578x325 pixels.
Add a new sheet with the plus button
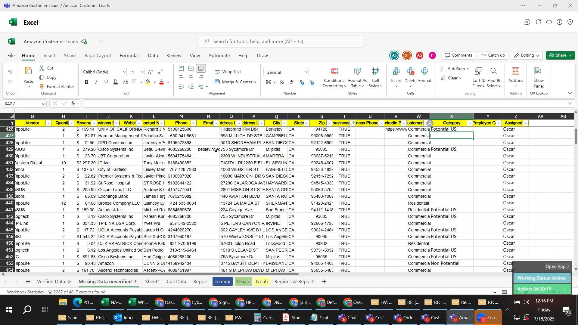coord(324,282)
